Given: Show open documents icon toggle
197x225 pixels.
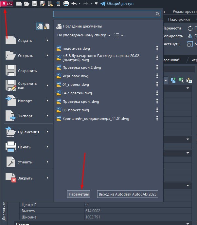Looking at the screenshot, I should pos(47,26).
